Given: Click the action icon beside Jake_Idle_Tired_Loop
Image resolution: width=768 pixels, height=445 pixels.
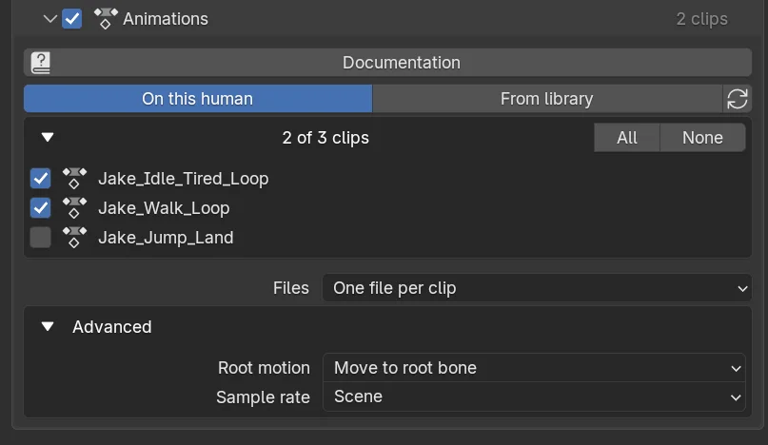Looking at the screenshot, I should point(74,178).
